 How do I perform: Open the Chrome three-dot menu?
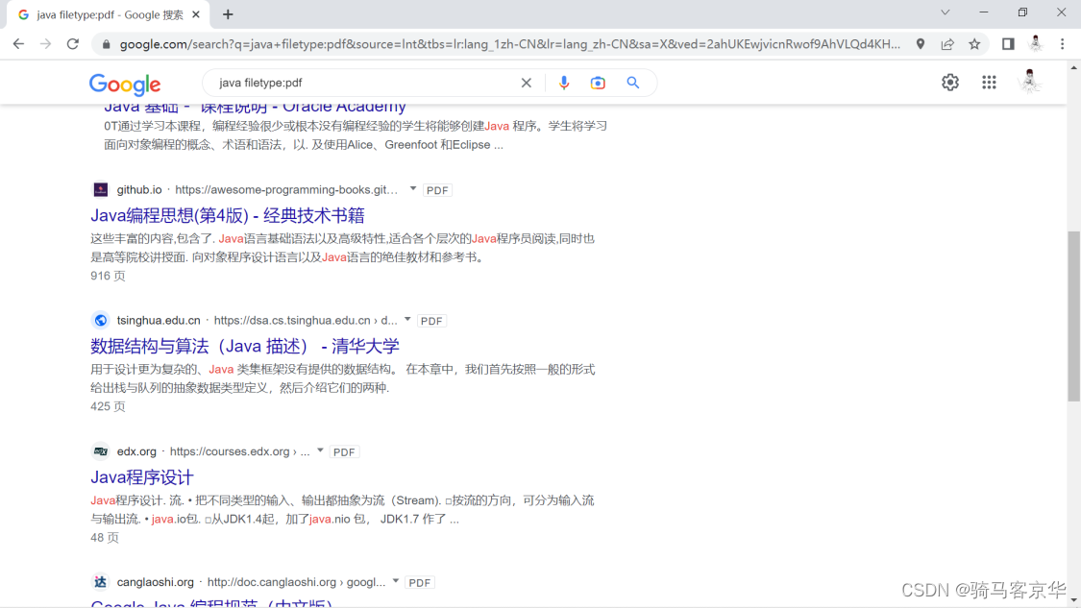pyautogui.click(x=1063, y=44)
